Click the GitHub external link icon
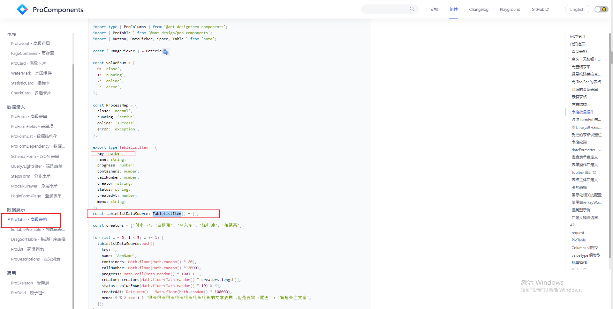Image resolution: width=613 pixels, height=309 pixels. click(547, 9)
